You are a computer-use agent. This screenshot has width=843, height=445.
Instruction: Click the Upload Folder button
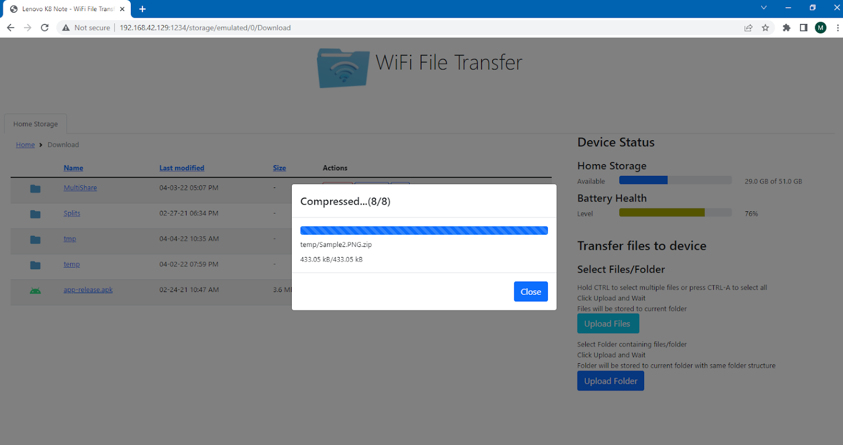point(611,381)
